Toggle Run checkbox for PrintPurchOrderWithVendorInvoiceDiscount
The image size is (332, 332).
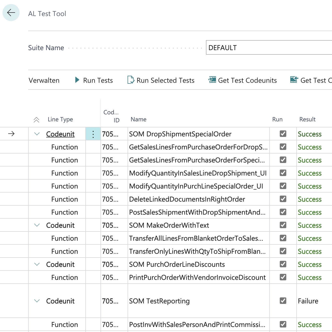[283, 277]
